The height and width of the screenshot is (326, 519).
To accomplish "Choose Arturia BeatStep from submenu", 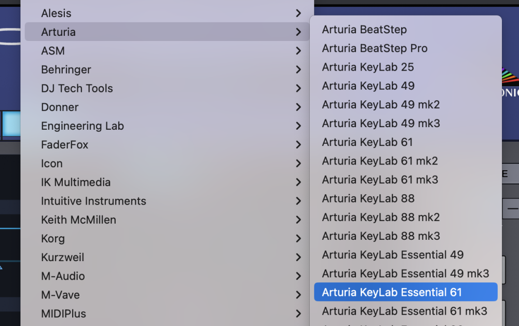I will click(364, 30).
